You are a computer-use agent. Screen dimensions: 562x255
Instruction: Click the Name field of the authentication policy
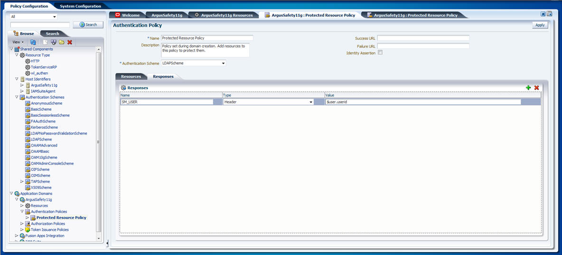click(207, 38)
